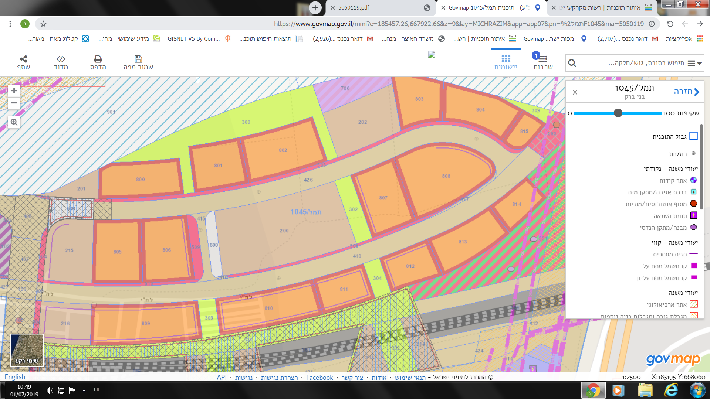Expand the search options dropdown arrow

(699, 64)
